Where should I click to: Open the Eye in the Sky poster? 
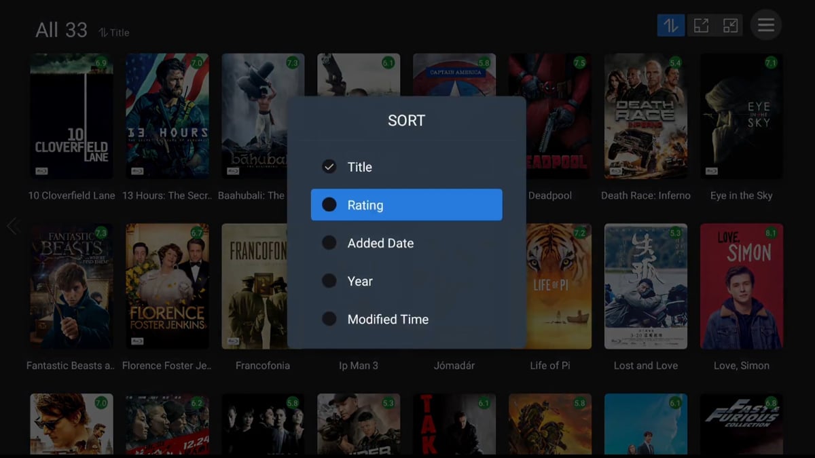point(742,116)
